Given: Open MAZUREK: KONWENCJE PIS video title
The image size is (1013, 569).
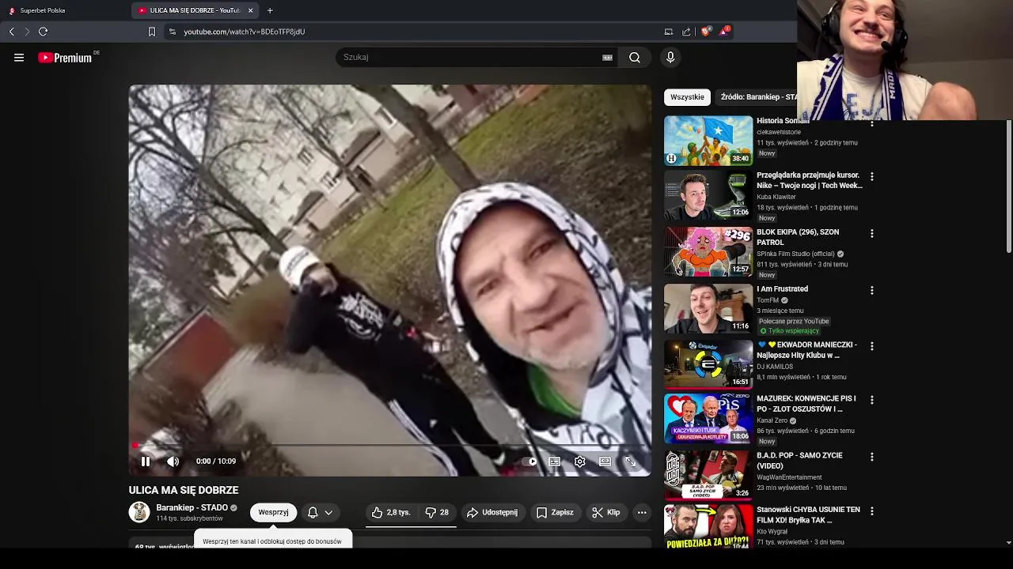Looking at the screenshot, I should coord(806,404).
